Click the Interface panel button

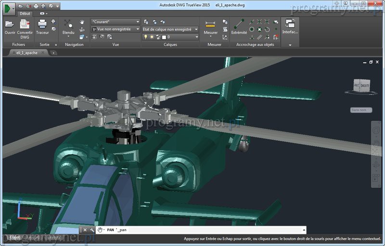(x=290, y=25)
